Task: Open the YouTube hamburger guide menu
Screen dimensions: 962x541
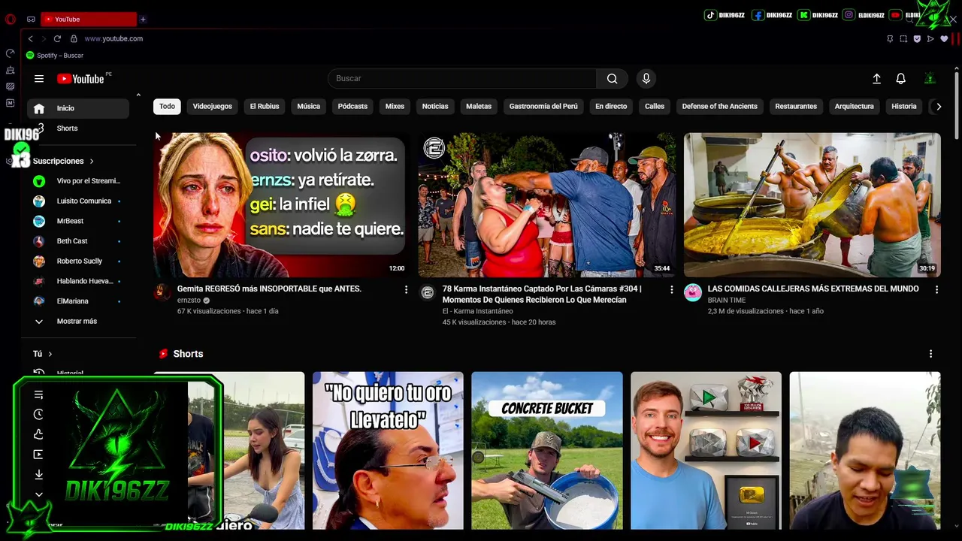Action: coord(39,78)
